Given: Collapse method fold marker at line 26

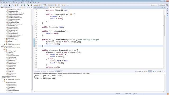Looking at the screenshot, I should pos(37,50).
